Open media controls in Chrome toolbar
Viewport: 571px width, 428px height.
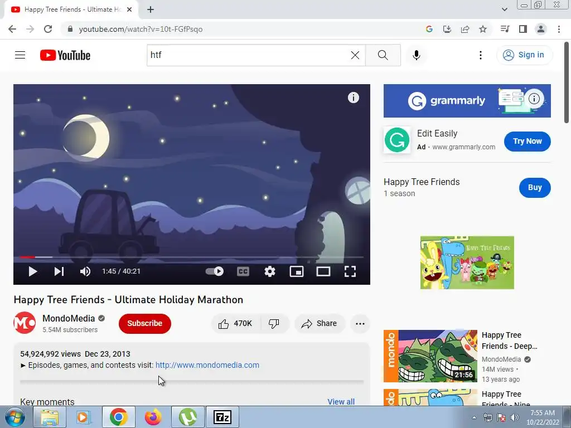[505, 29]
